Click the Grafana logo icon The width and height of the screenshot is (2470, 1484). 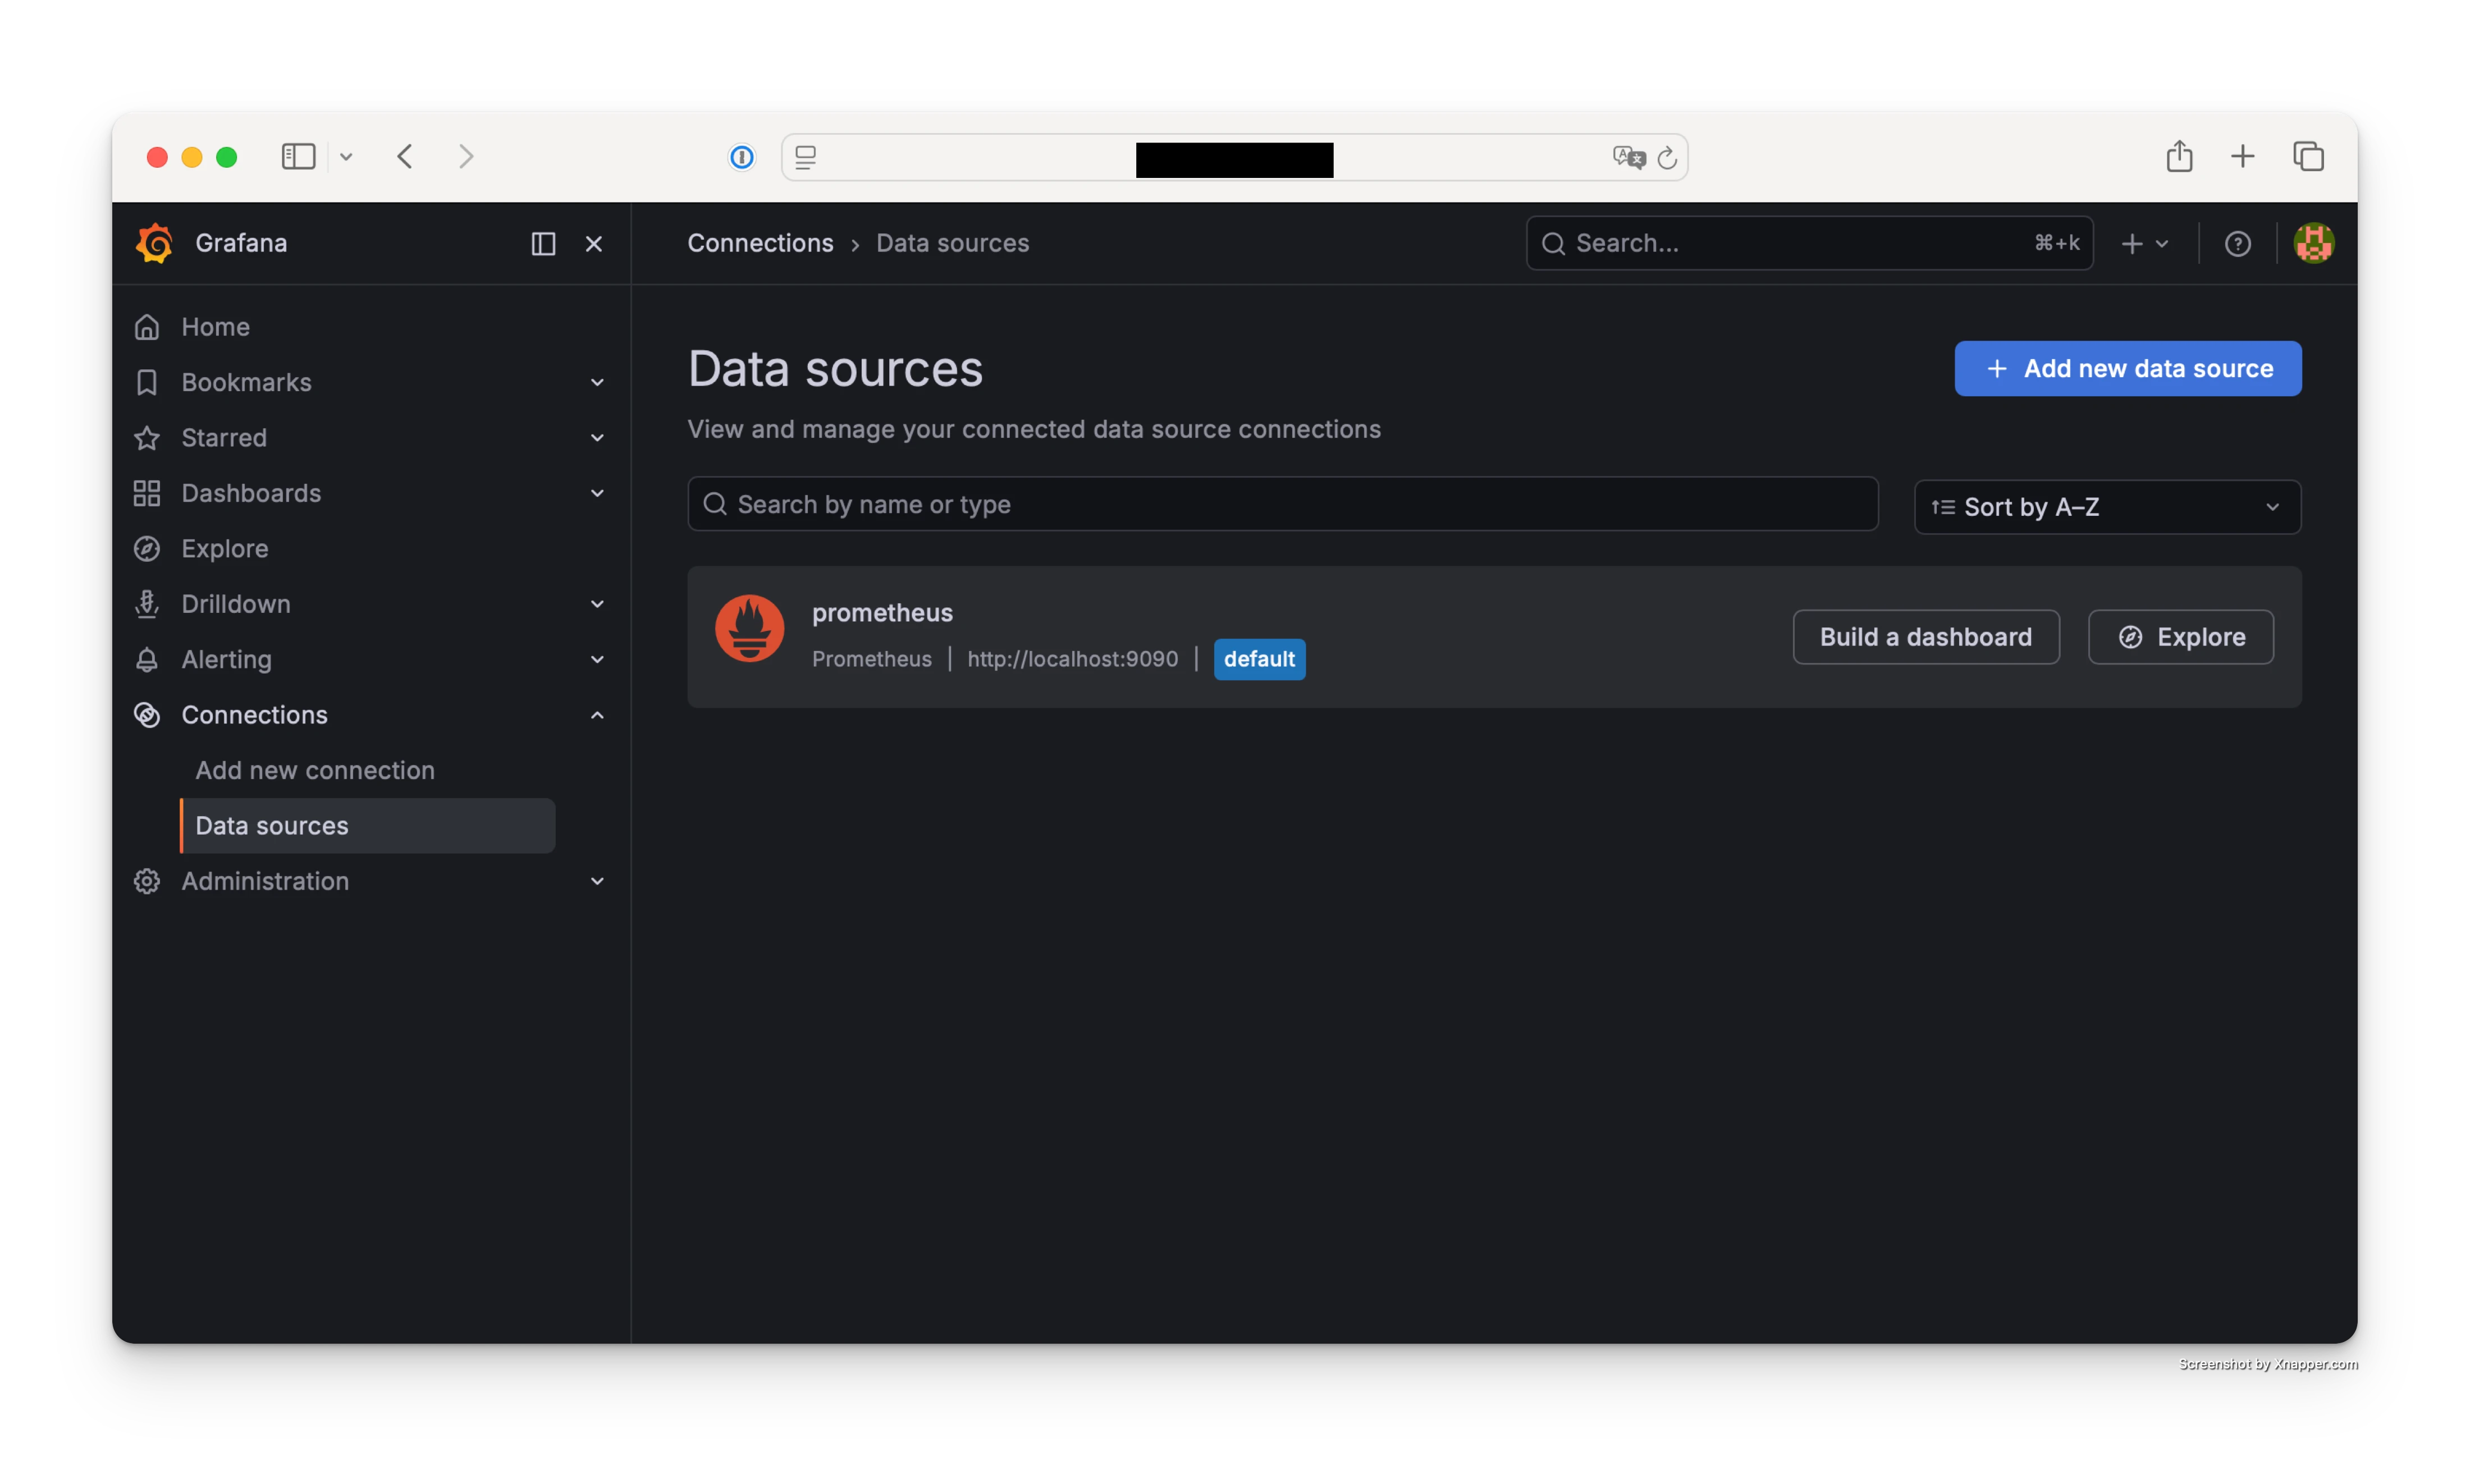coord(155,243)
